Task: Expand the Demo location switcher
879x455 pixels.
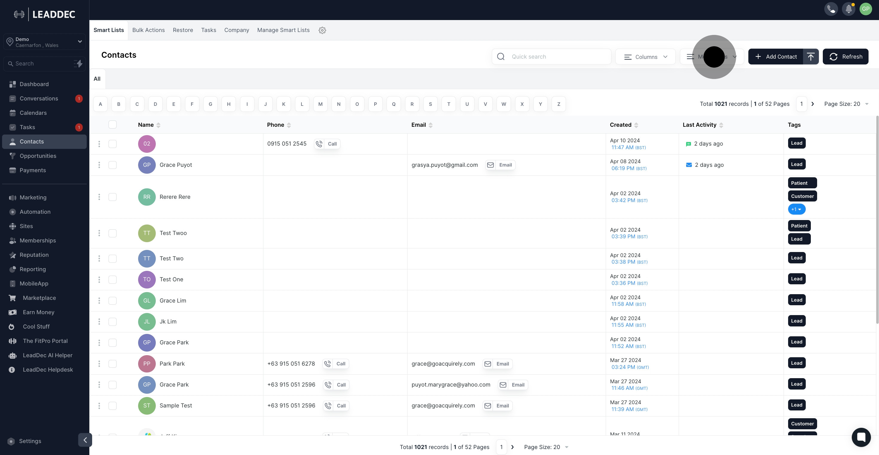Action: point(44,42)
